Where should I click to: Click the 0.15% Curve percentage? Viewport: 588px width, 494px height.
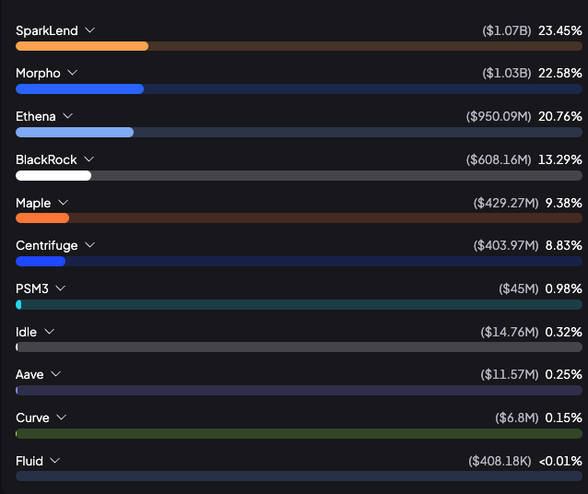564,418
